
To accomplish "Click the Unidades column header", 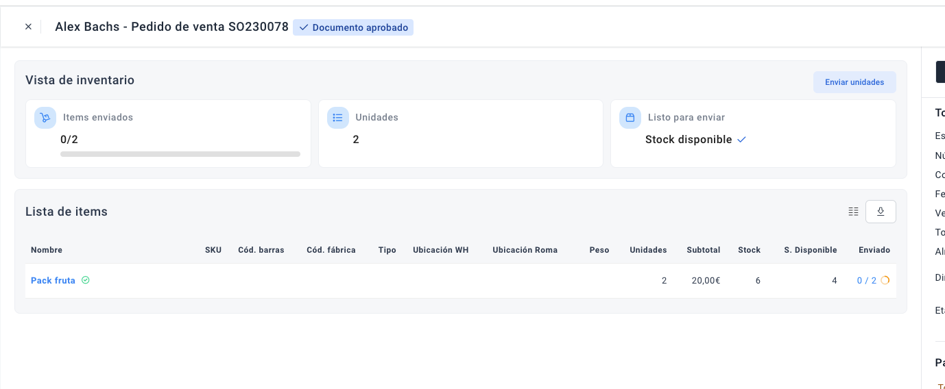I will tap(648, 250).
